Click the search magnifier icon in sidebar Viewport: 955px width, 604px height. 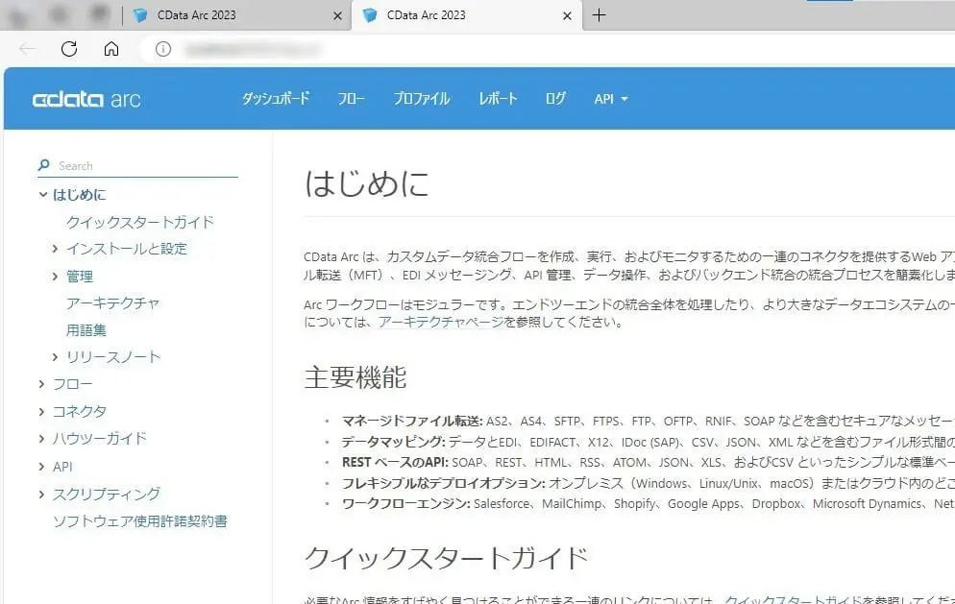coord(44,165)
